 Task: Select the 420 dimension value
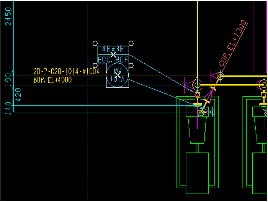(18, 94)
